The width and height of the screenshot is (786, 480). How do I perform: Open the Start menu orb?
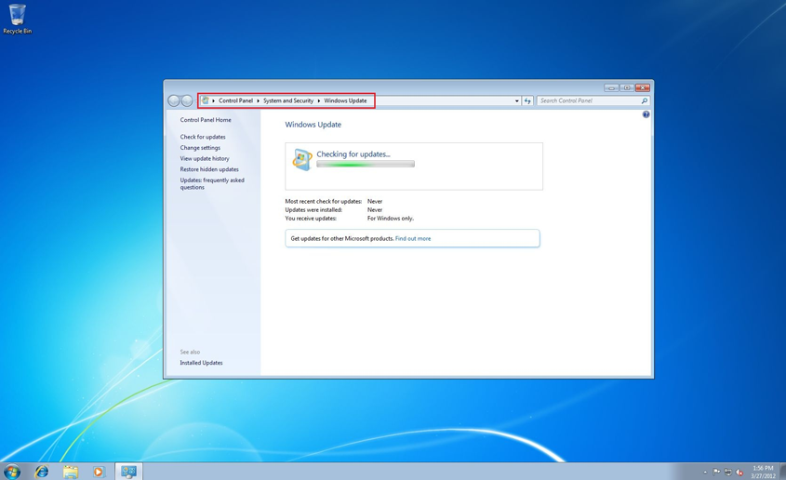pyautogui.click(x=12, y=472)
